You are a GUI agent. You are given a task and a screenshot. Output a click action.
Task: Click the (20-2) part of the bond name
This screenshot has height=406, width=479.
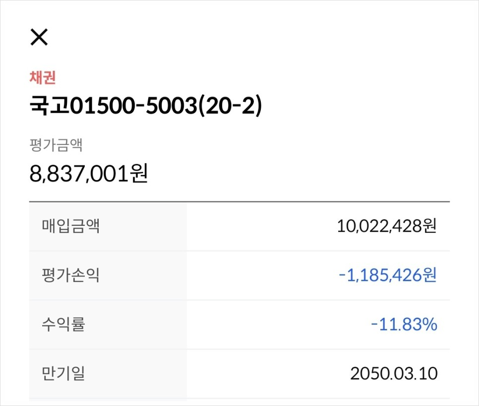[x=230, y=106]
